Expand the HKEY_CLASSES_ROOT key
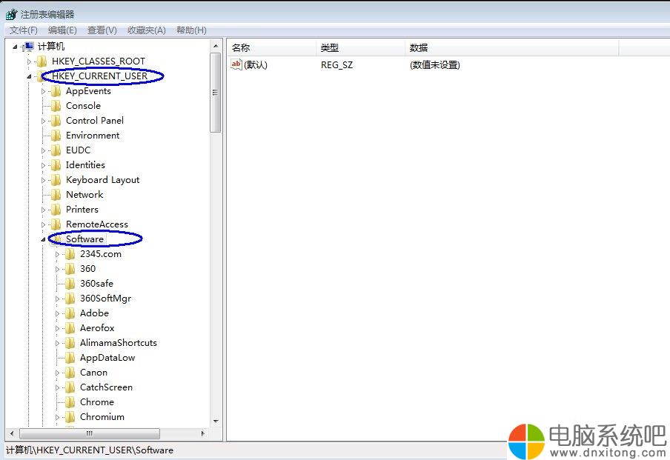This screenshot has height=460, width=670. click(30, 61)
